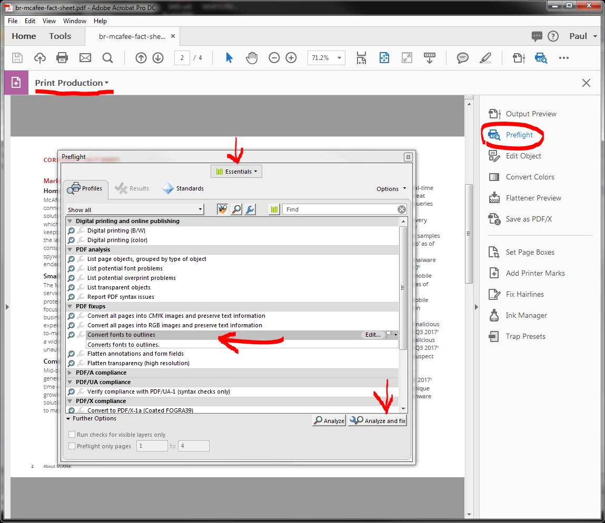Click Output Preview icon in top toolbar
The image size is (605, 523).
pos(519,58)
